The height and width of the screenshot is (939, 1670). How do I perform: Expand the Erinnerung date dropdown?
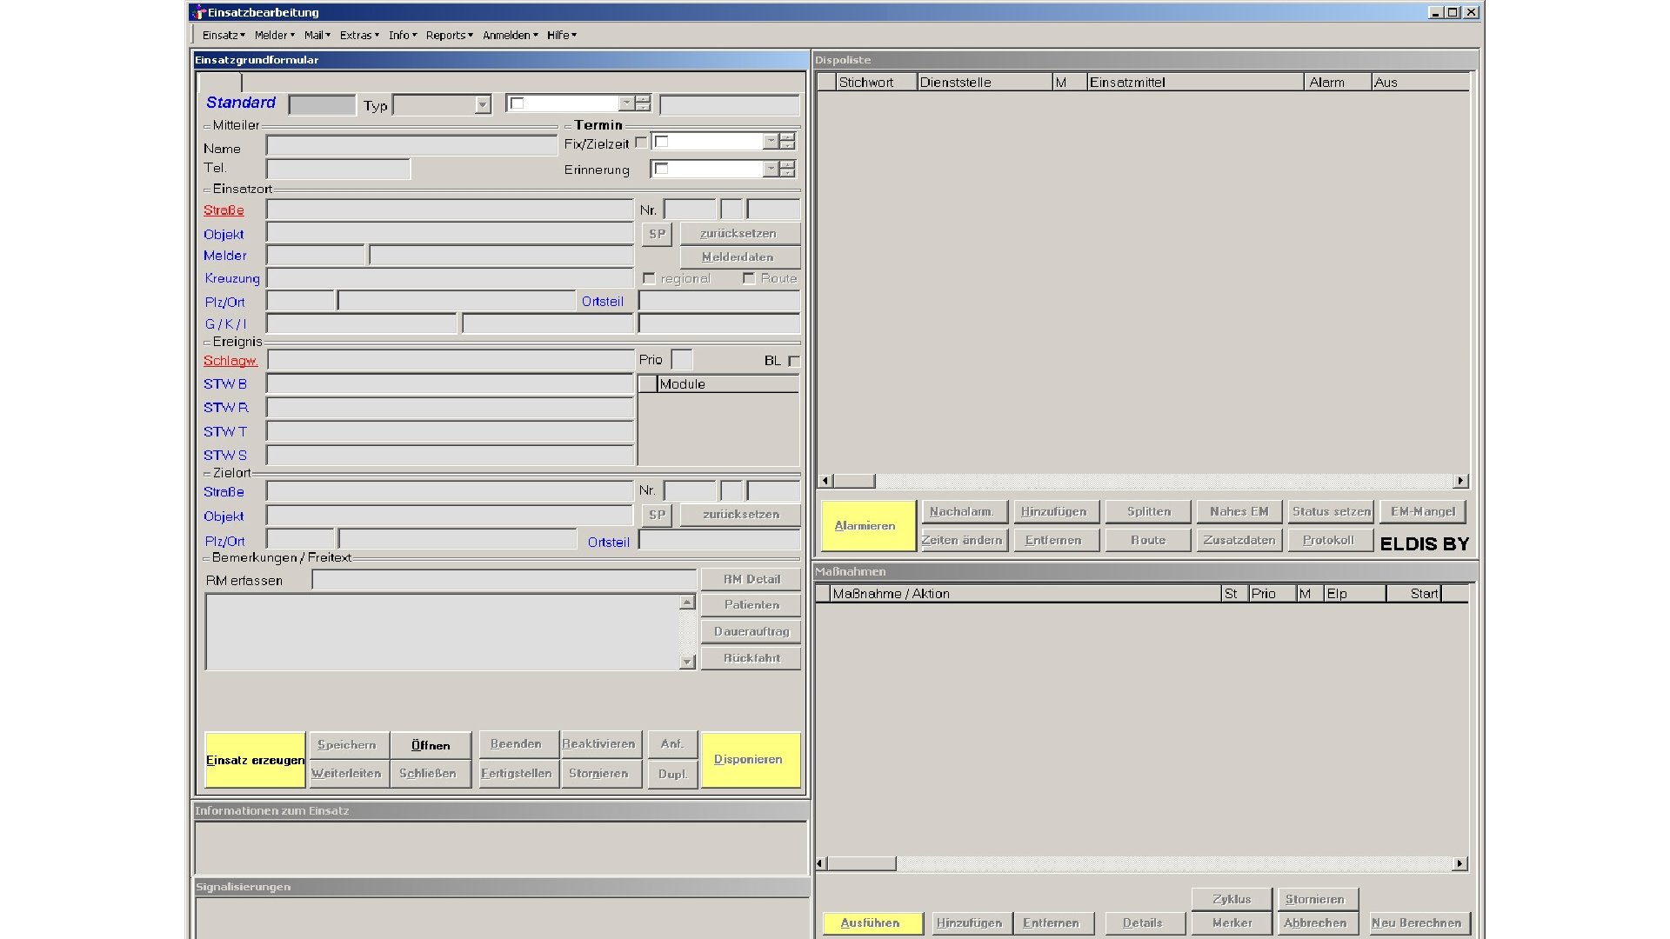click(x=770, y=169)
